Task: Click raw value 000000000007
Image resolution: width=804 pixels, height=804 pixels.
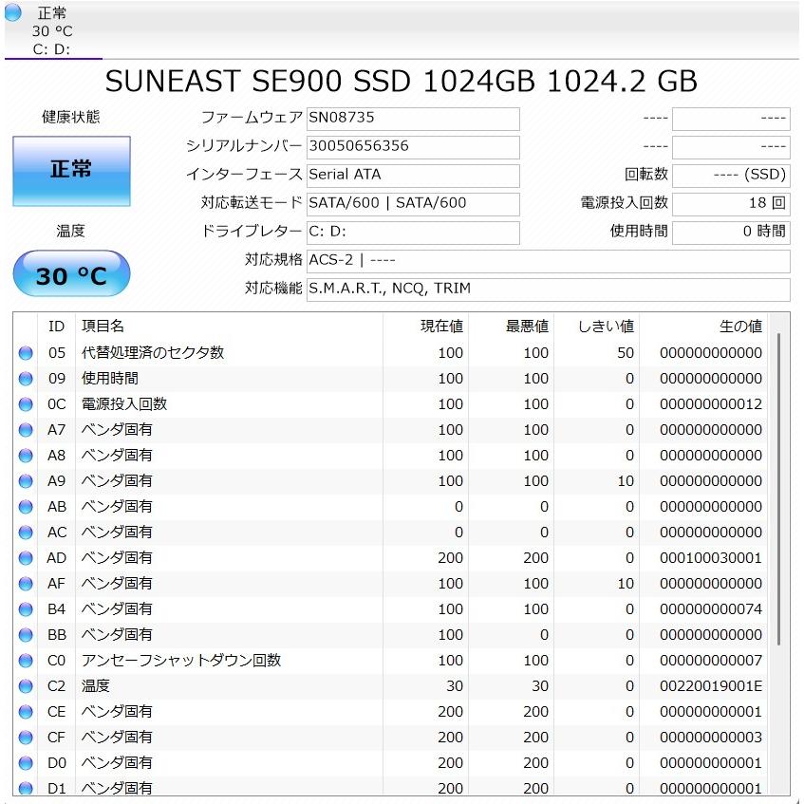Action: click(x=711, y=661)
